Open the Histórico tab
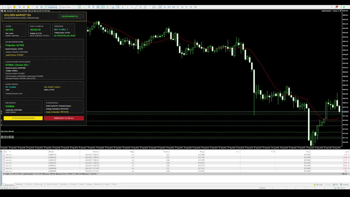This screenshot has width=350, height=197. click(x=29, y=184)
